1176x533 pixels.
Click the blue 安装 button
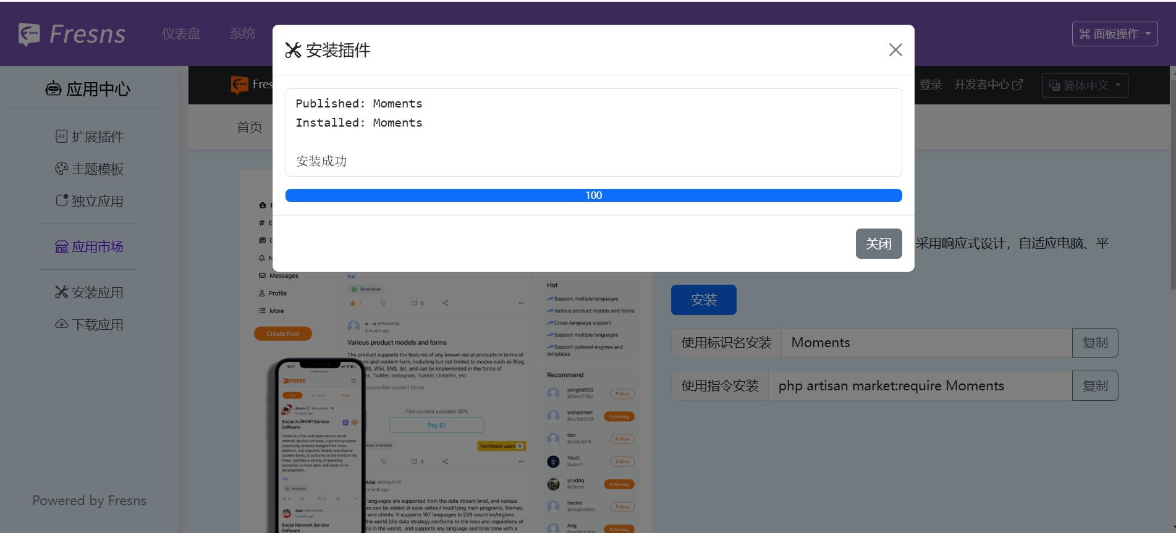point(703,300)
